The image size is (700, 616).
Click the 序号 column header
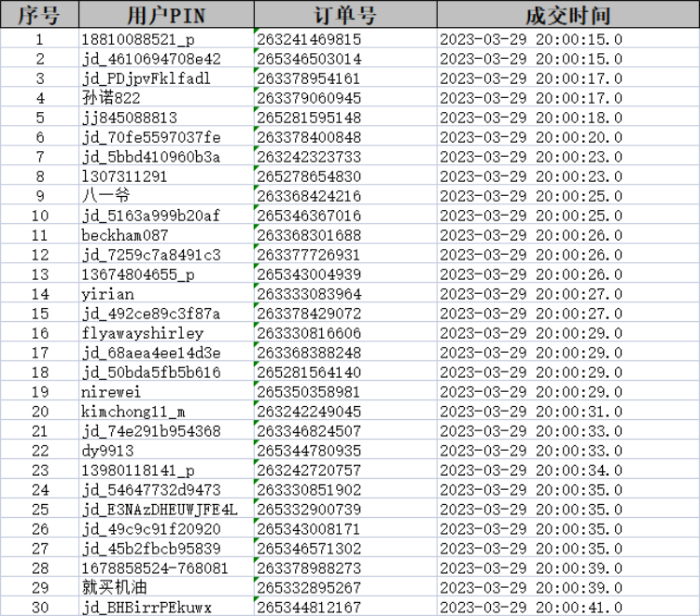click(x=39, y=15)
